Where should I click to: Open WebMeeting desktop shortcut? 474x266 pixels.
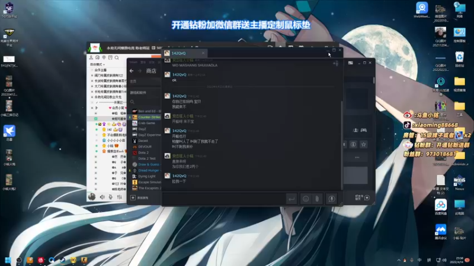422,9
